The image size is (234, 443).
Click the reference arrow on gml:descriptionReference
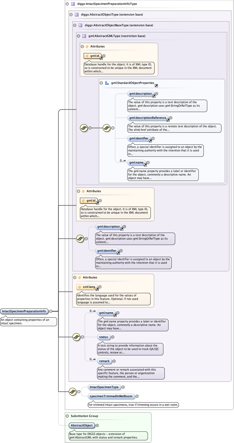(168, 120)
